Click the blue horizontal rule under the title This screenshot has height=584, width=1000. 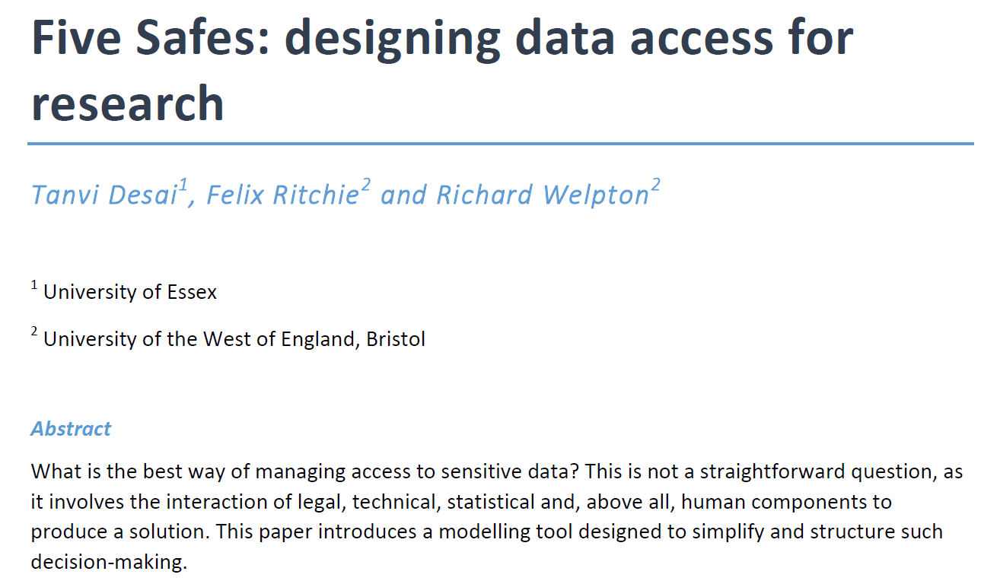point(501,143)
